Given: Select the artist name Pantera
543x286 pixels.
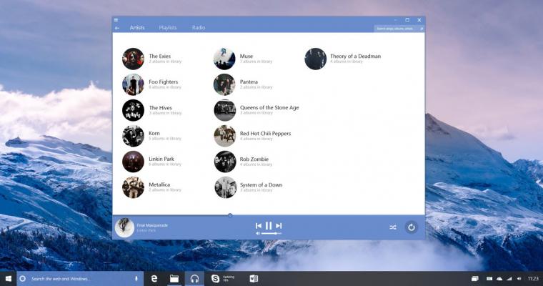Looking at the screenshot, I should (x=249, y=82).
